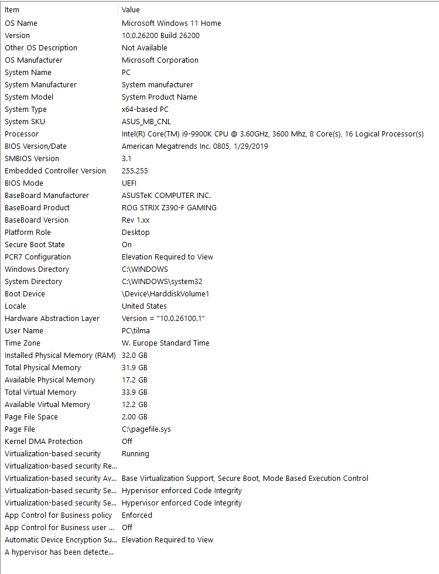The width and height of the screenshot is (439, 574).
Task: Click the Available Virtual Memory row
Action: click(47, 405)
